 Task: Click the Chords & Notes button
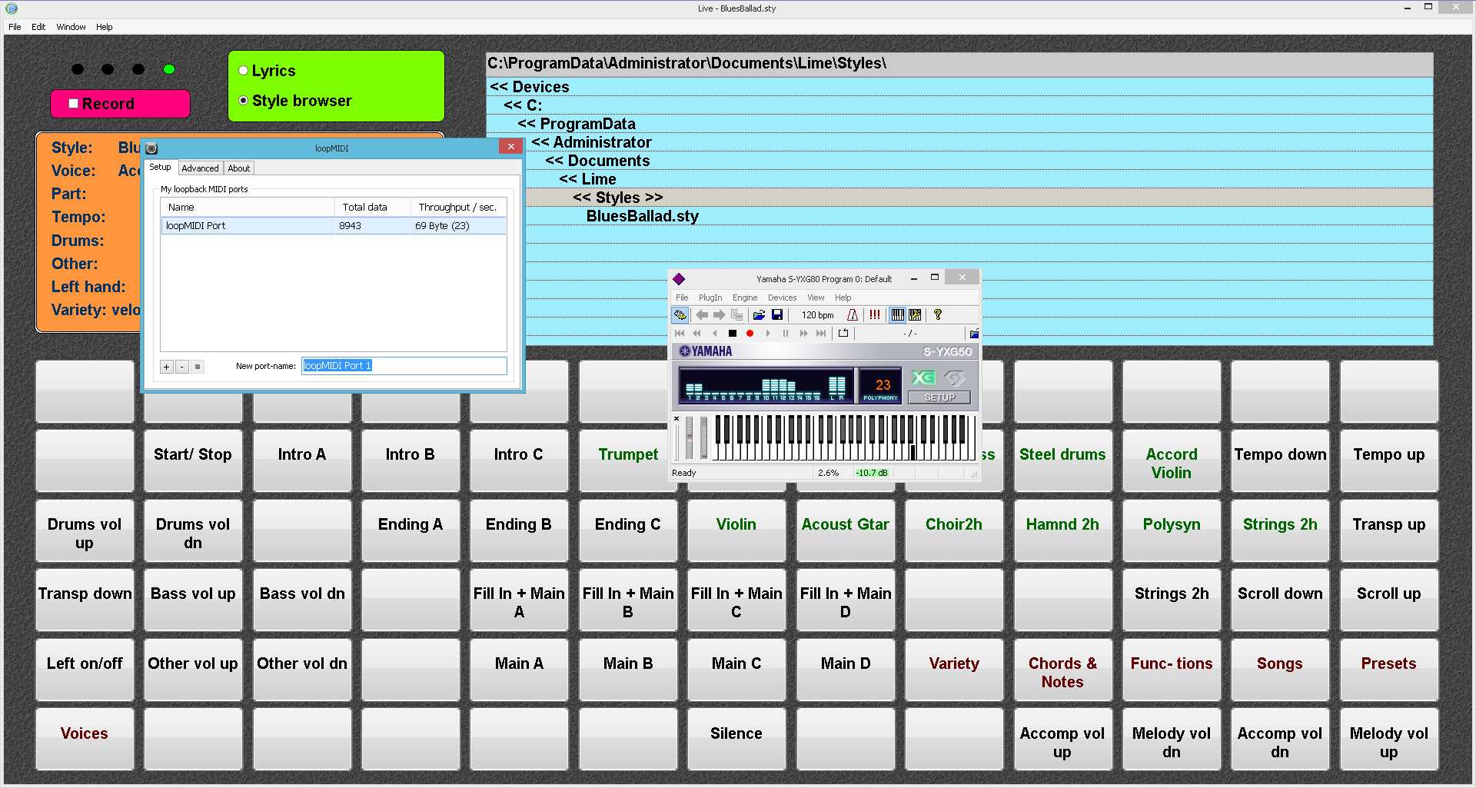(1062, 670)
